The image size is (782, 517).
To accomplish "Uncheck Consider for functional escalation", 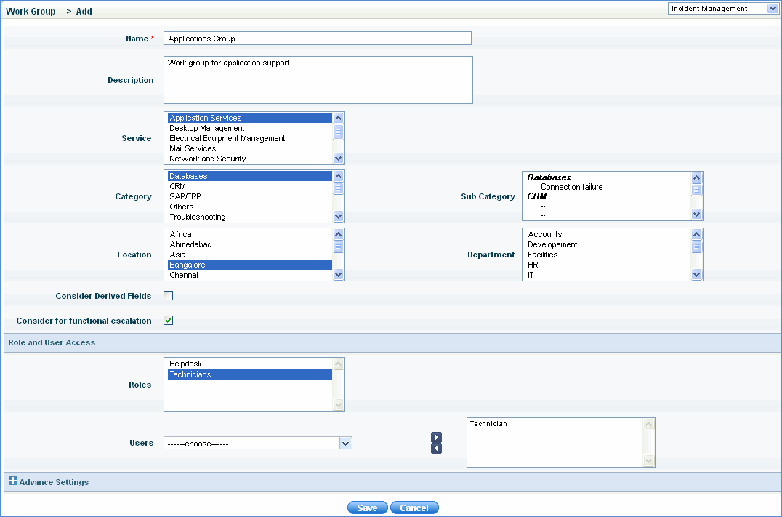I will click(x=168, y=321).
